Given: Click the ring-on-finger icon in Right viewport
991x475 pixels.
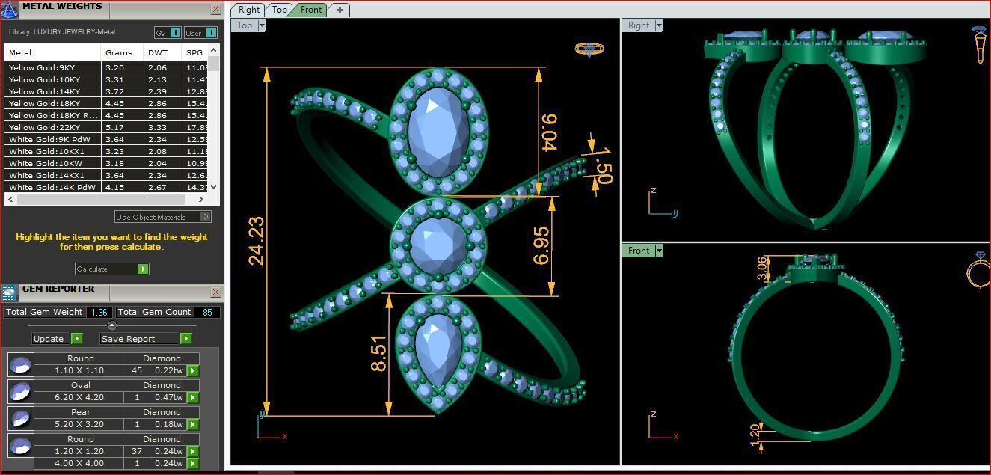Looking at the screenshot, I should pos(979,45).
